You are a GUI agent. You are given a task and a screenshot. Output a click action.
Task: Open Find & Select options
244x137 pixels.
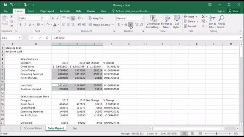click(x=221, y=22)
